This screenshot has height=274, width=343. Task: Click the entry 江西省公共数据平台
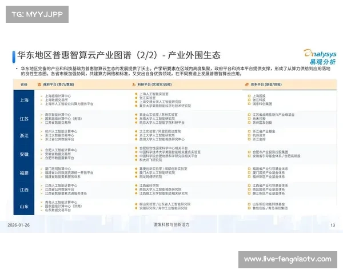[59, 190]
